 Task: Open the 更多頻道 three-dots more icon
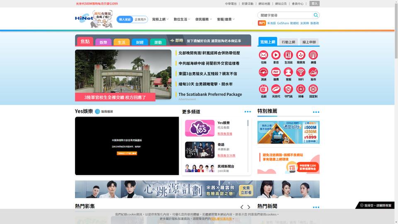tap(248, 112)
